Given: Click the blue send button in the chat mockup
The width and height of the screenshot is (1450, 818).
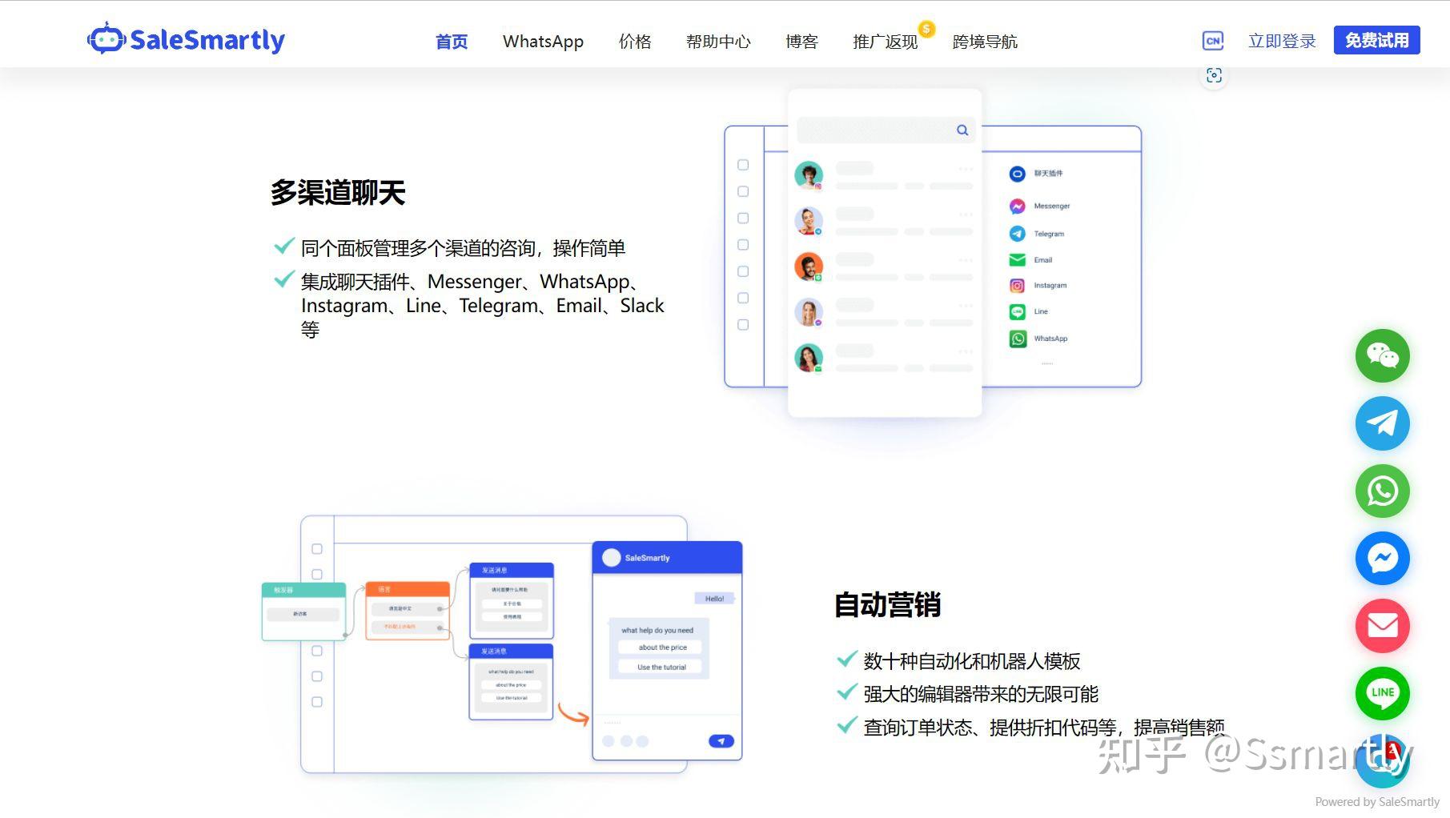Looking at the screenshot, I should point(721,741).
